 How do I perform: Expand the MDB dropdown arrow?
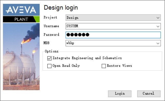(158, 43)
